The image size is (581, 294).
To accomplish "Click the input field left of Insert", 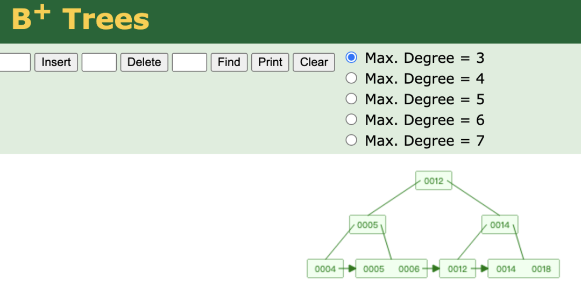I will pyautogui.click(x=15, y=62).
